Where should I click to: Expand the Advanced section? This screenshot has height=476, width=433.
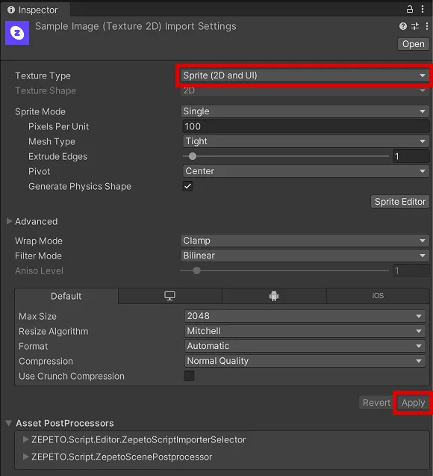coord(9,221)
